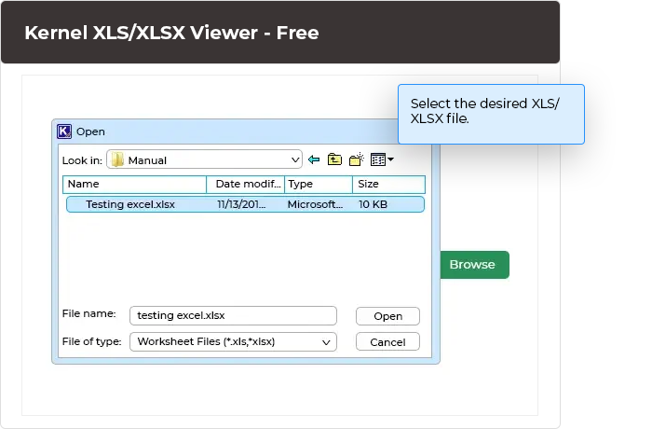The image size is (652, 429).
Task: Sort by the Size column header
Action: (388, 184)
